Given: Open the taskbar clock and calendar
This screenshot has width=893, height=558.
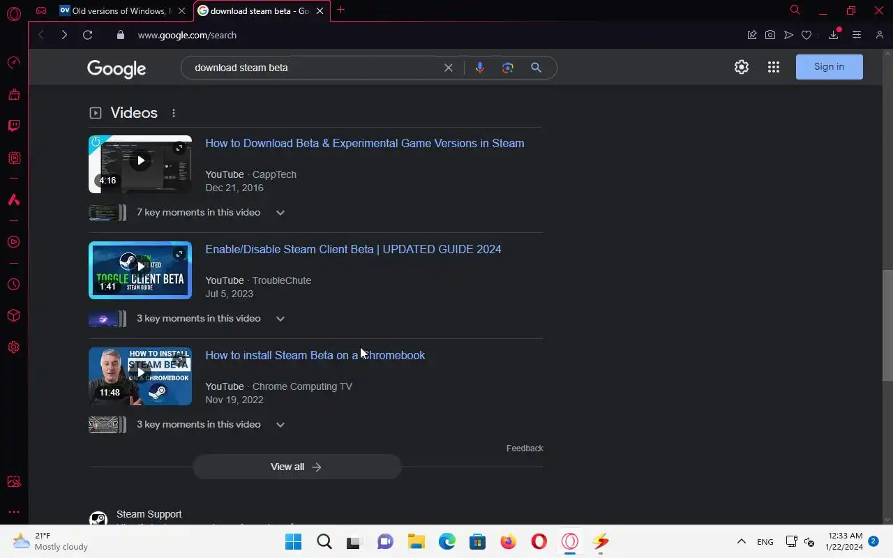Looking at the screenshot, I should coord(845,541).
